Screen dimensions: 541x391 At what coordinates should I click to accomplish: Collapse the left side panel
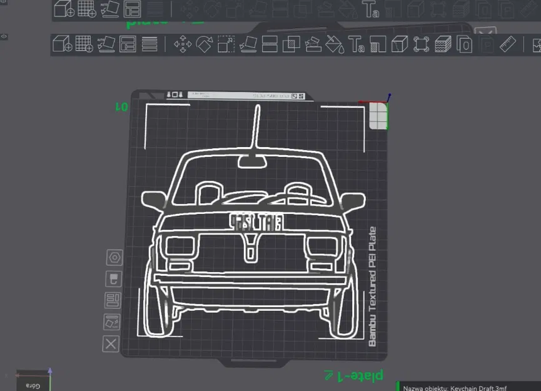pos(4,36)
